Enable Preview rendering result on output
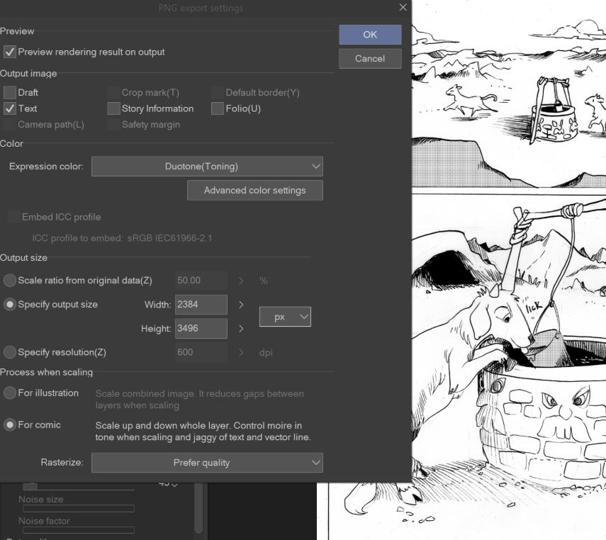The height and width of the screenshot is (540, 606). click(10, 52)
